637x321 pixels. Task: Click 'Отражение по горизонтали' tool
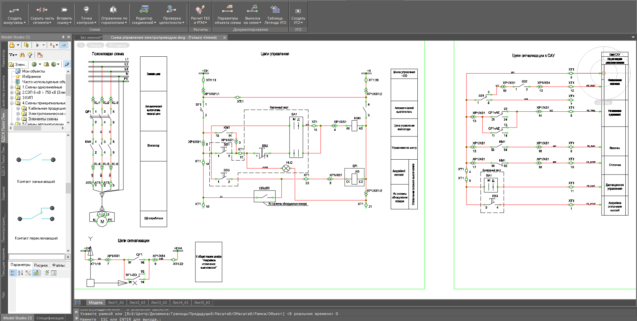pyautogui.click(x=114, y=15)
